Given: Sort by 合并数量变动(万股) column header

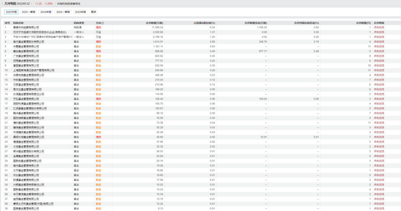Looking at the screenshot, I should pyautogui.click(x=255, y=23).
